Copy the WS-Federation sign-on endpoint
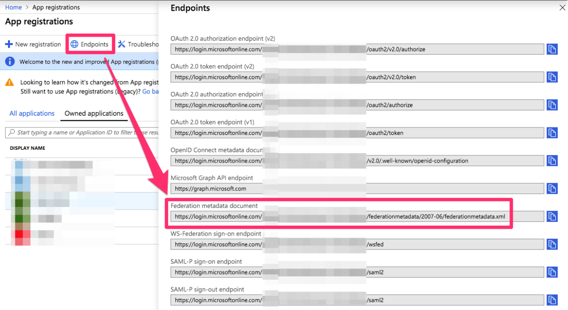Viewport: 568px width, 310px height. point(552,244)
